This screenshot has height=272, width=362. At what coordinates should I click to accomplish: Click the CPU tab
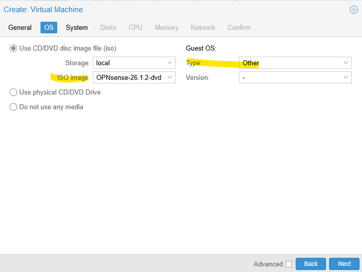[x=135, y=27]
